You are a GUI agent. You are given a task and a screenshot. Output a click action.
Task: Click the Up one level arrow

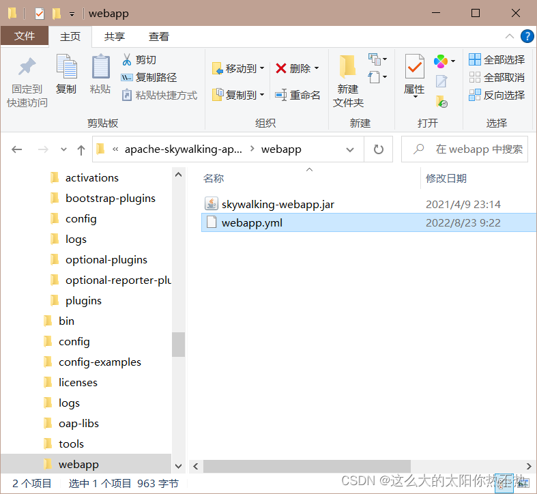(81, 149)
